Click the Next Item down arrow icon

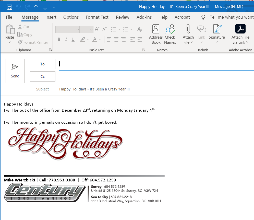pos(45,7)
